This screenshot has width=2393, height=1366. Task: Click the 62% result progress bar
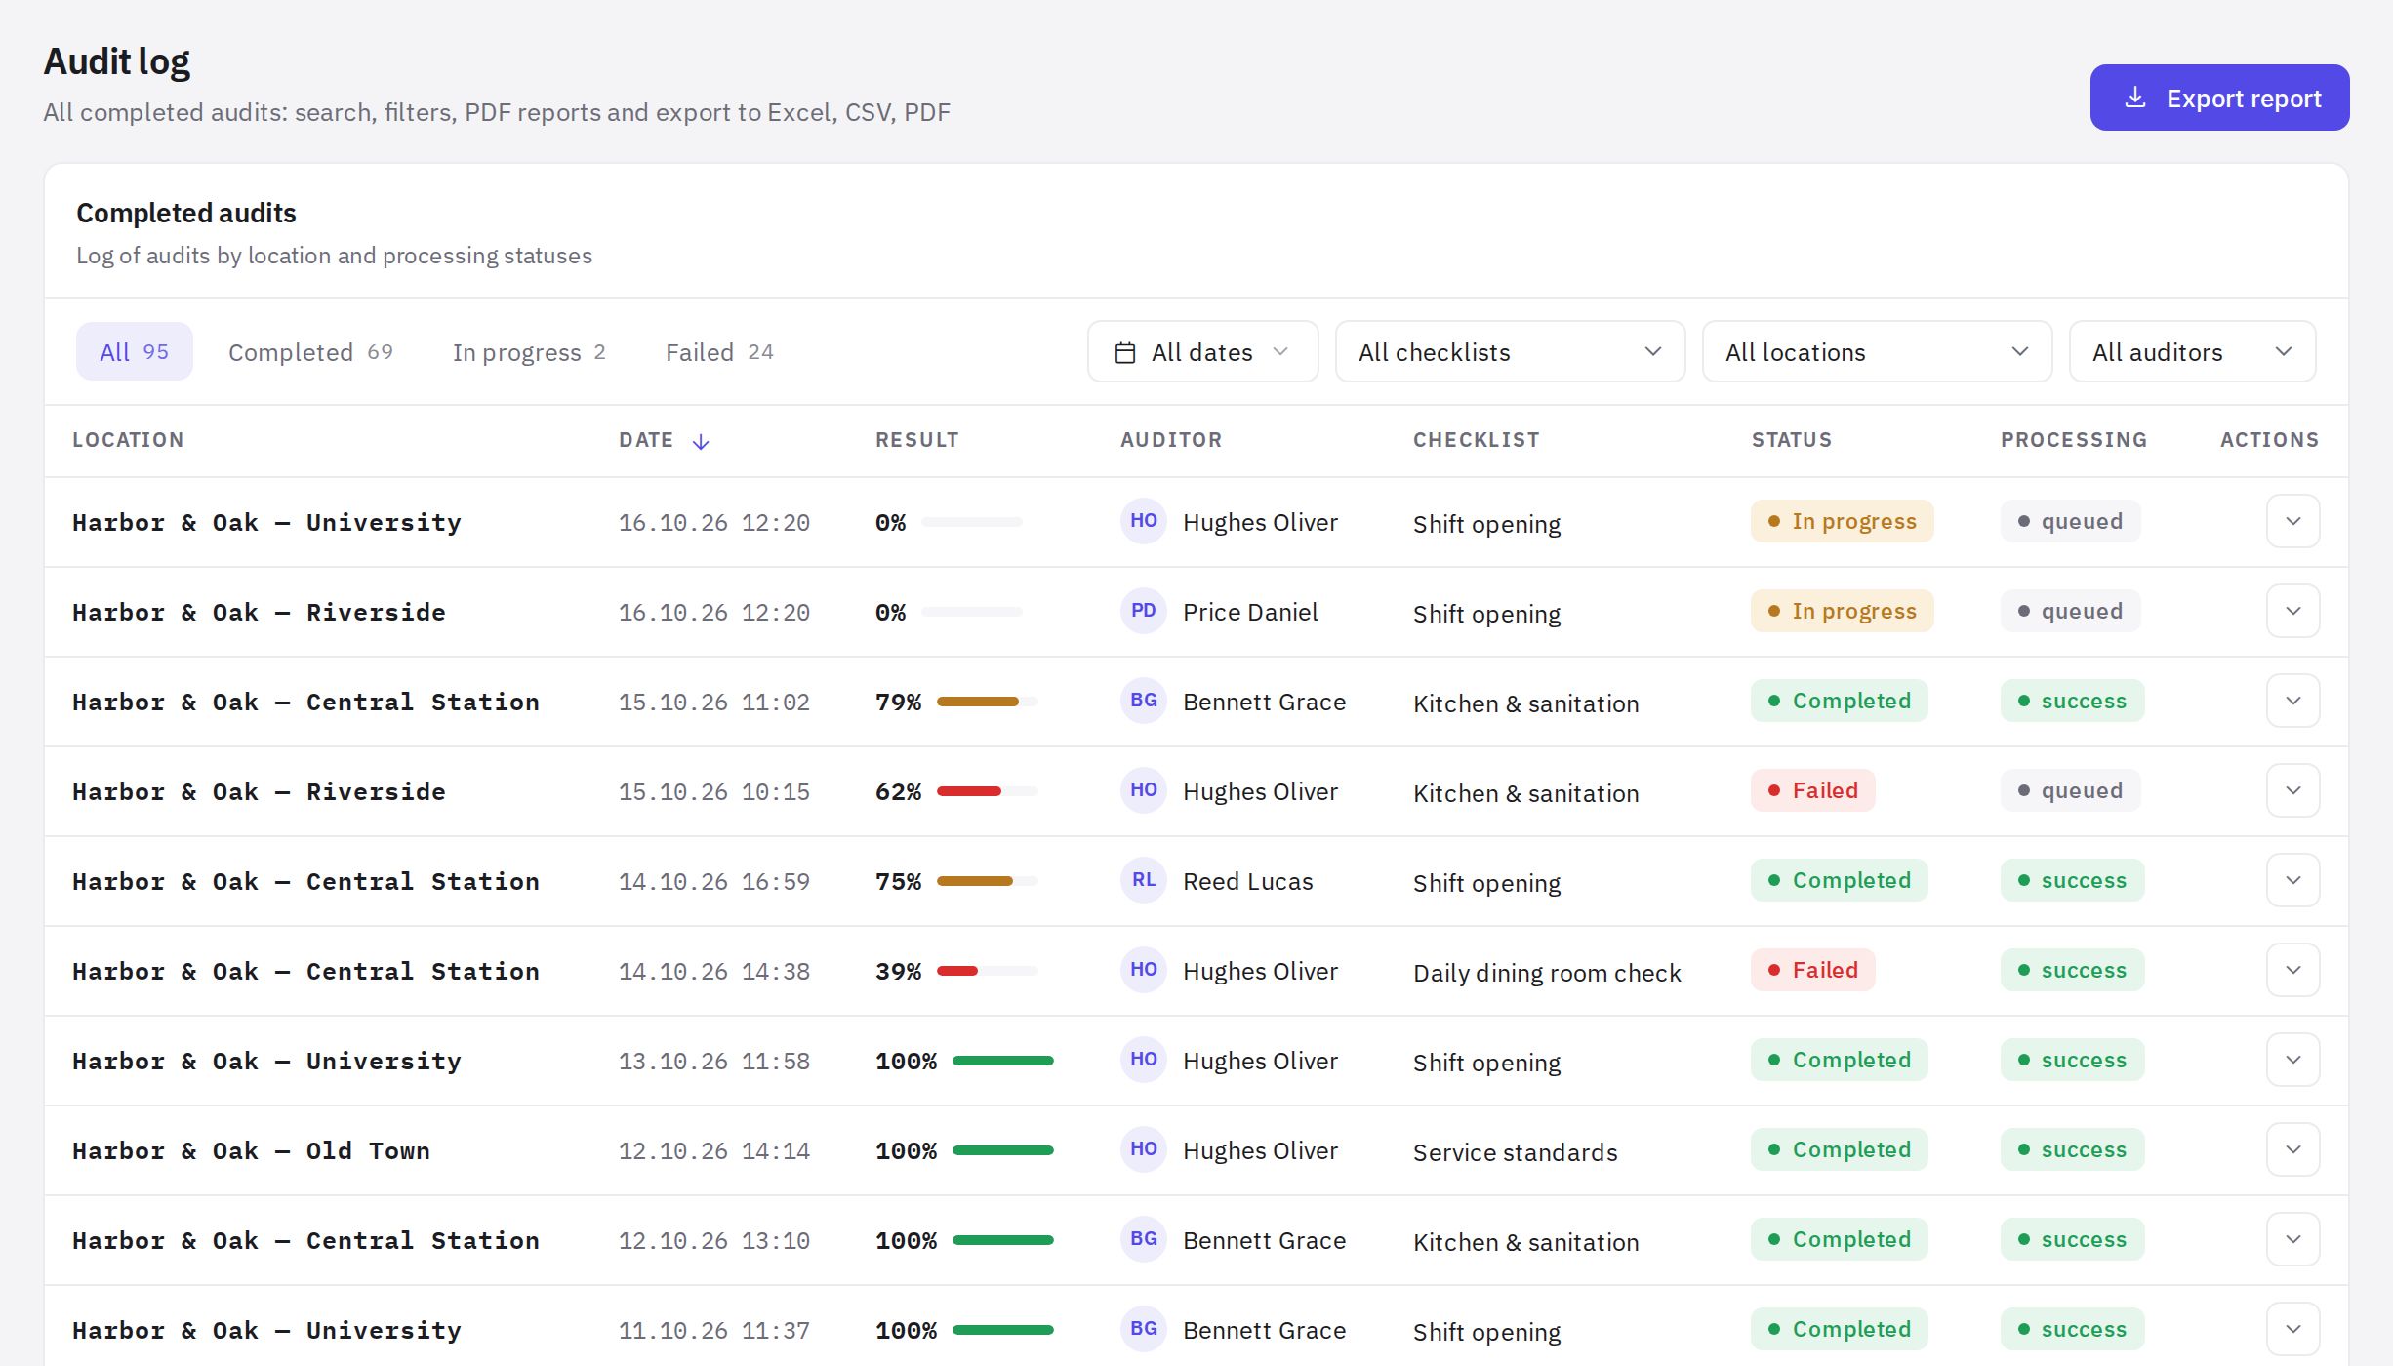pos(987,791)
